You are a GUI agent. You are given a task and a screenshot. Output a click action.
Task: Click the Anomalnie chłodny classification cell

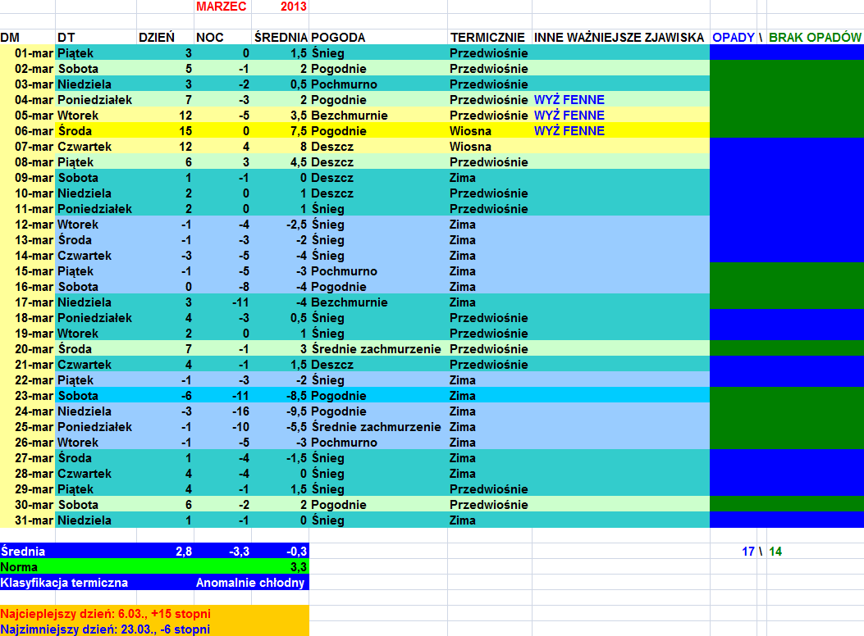pos(250,583)
